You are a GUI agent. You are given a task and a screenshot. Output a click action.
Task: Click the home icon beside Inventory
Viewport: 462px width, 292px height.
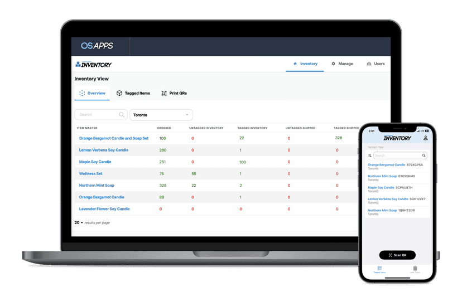click(x=295, y=64)
